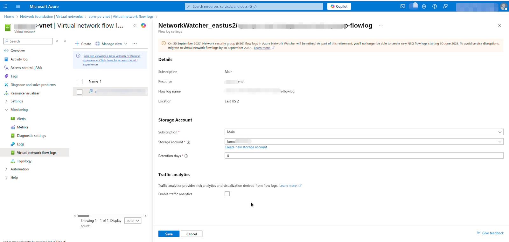Select the flow log row checkbox
Image resolution: width=509 pixels, height=242 pixels.
(x=80, y=92)
